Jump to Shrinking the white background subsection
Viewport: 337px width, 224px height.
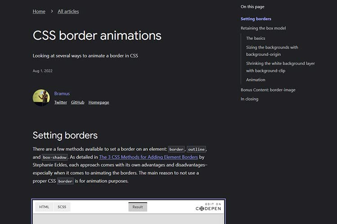[x=280, y=67]
